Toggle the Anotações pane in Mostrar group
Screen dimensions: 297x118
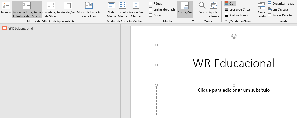tap(185, 9)
